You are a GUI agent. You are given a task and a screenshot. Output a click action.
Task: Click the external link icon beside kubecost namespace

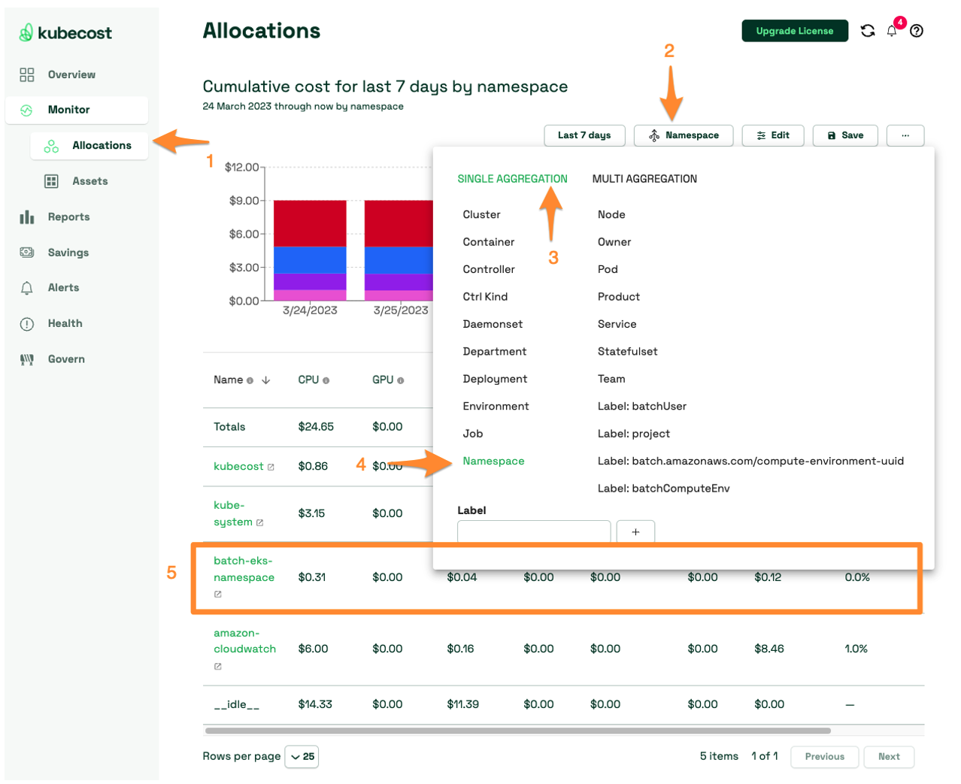coord(269,465)
